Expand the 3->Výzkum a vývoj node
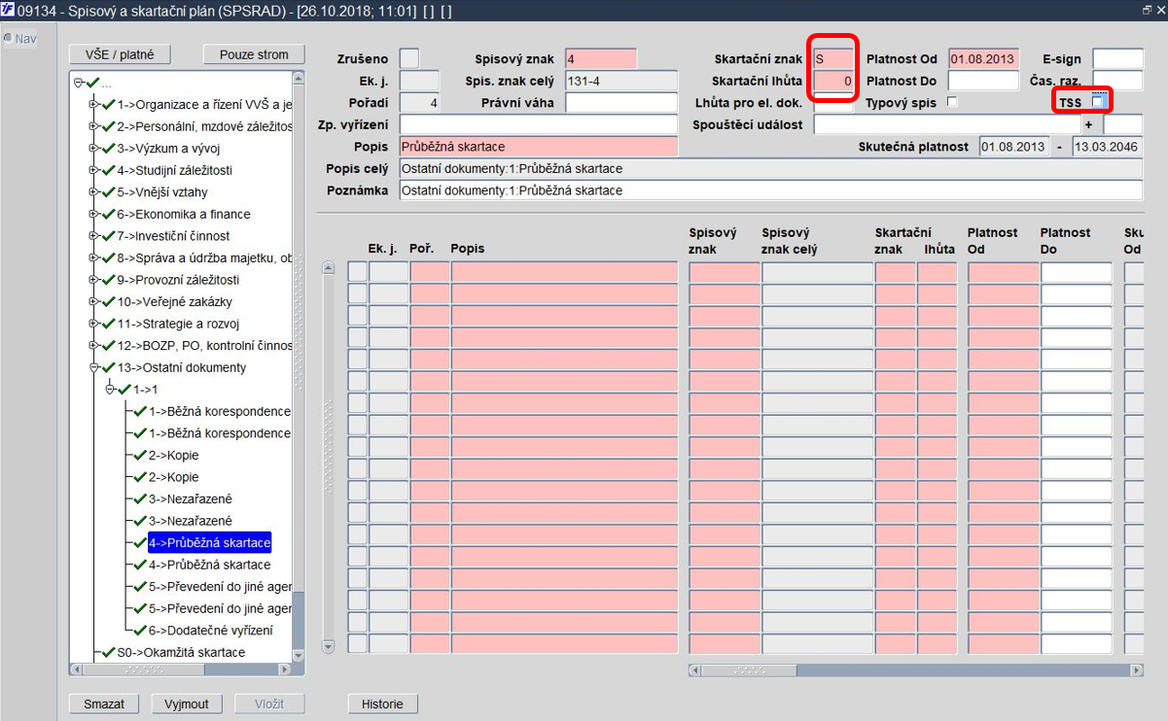This screenshot has height=721, width=1168. point(93,149)
